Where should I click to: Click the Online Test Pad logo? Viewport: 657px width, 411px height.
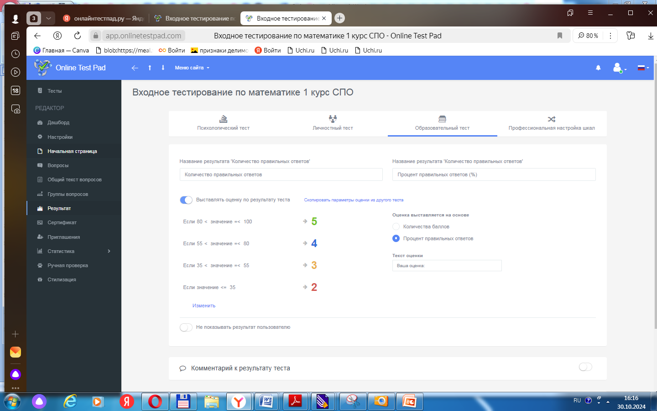(x=70, y=68)
